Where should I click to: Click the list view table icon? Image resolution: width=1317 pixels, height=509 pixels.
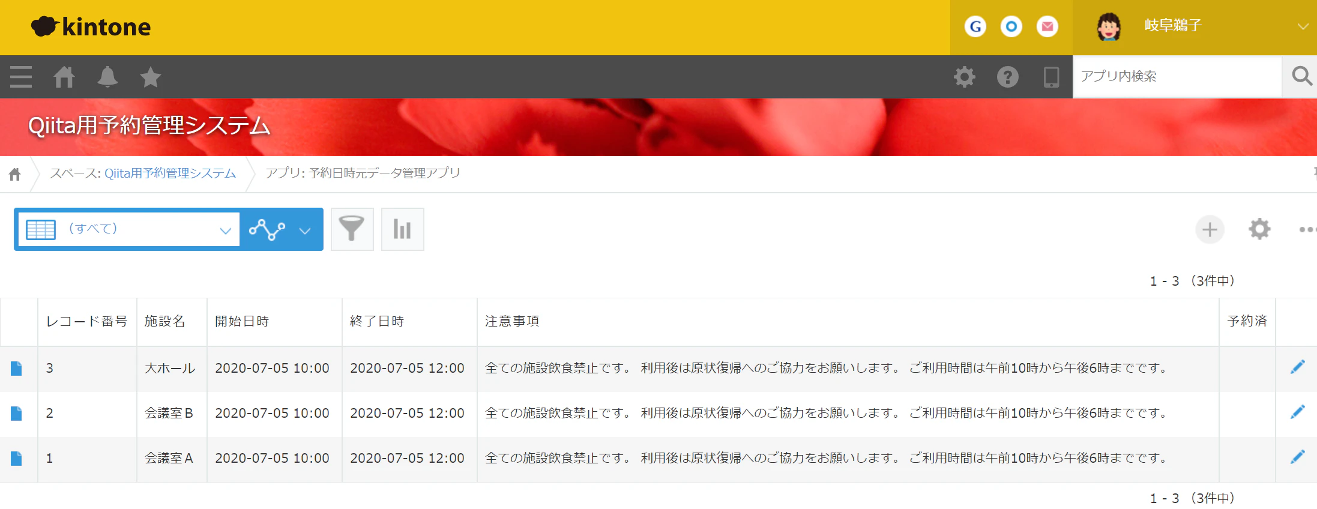pos(41,229)
